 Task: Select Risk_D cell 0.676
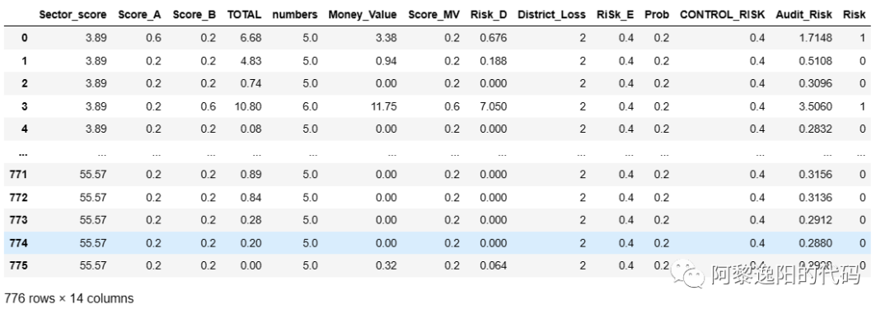[493, 38]
